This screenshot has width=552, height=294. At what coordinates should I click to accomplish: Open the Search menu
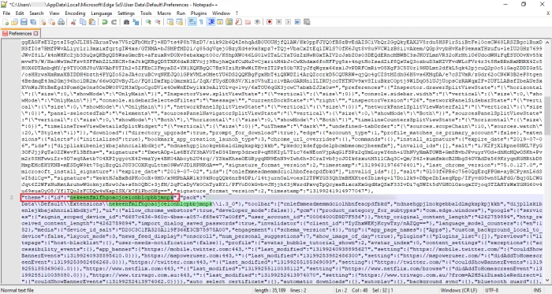pos(36,13)
